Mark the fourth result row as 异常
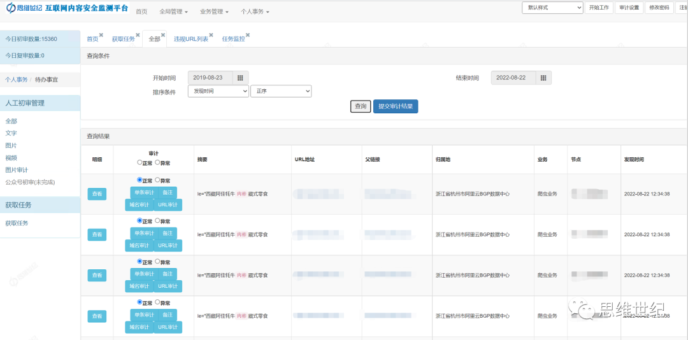Viewport: 688px width, 340px height. pos(157,302)
